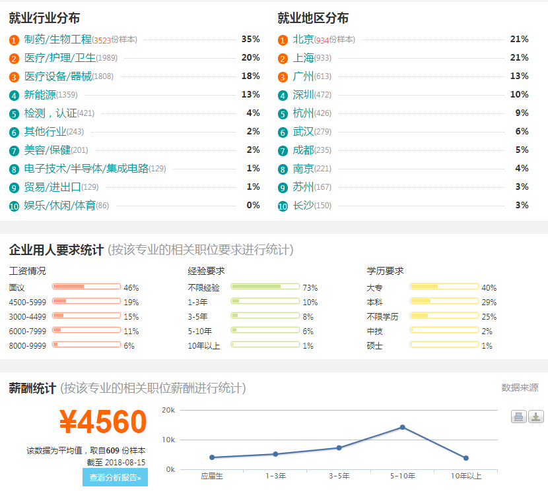Click the 数据来源 link
Viewport: 548px width, 491px height.
520,388
